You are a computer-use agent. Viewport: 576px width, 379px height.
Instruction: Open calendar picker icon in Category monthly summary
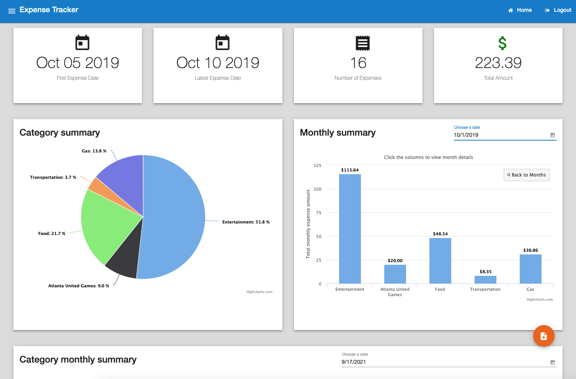click(x=552, y=362)
